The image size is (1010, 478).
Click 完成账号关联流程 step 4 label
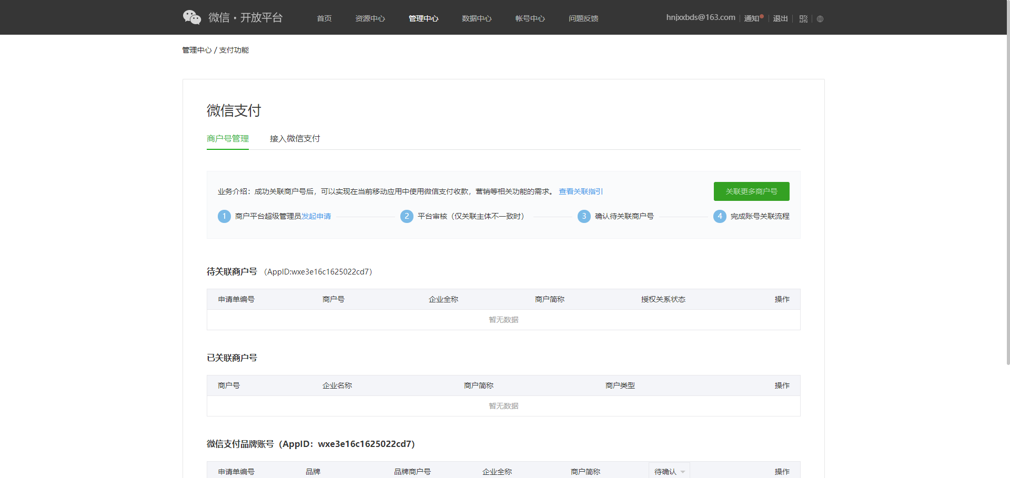(760, 216)
